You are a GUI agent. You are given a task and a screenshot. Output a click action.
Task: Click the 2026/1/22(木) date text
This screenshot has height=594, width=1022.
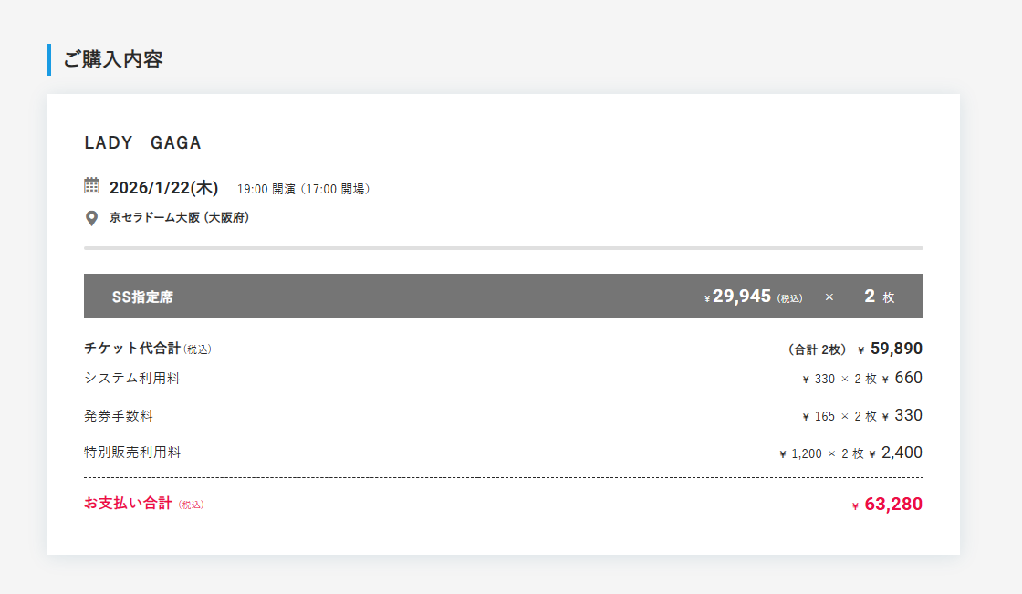(163, 188)
